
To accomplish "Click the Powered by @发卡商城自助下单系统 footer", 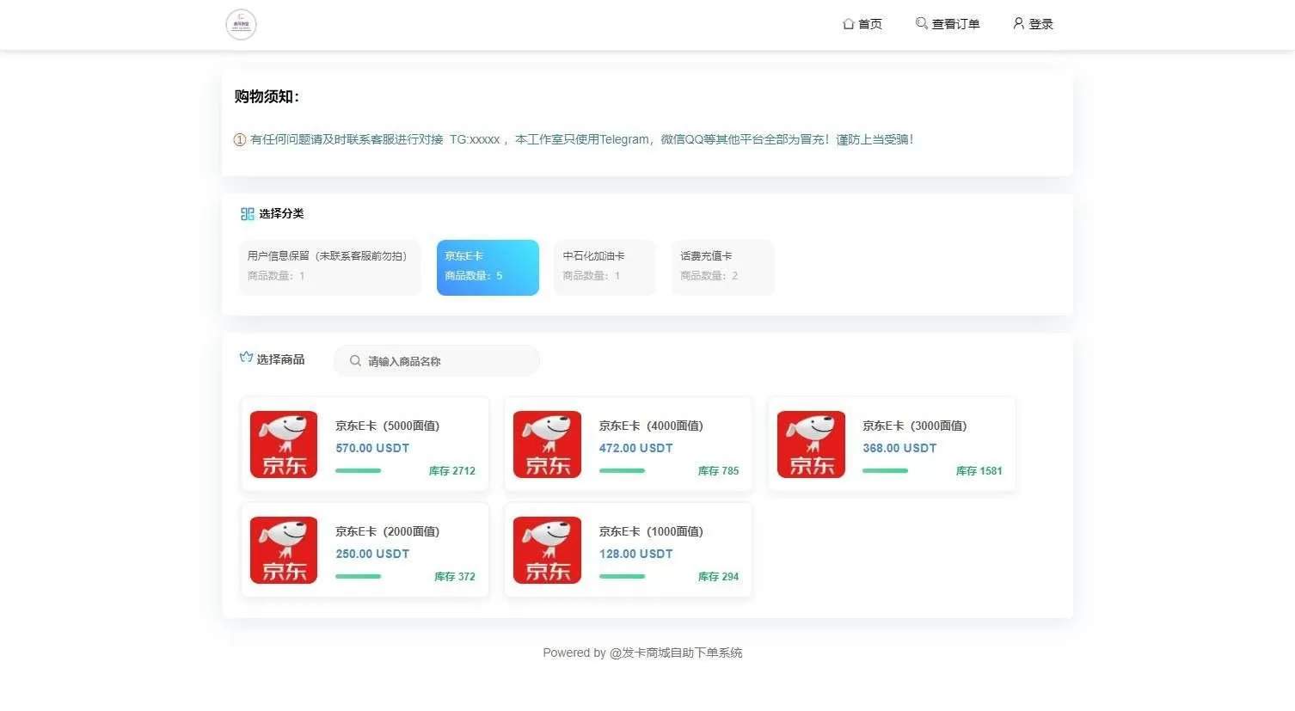I will [x=642, y=653].
